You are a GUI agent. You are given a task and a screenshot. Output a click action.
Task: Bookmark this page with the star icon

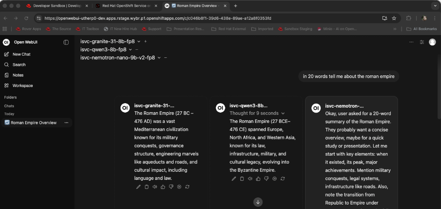[x=394, y=18]
